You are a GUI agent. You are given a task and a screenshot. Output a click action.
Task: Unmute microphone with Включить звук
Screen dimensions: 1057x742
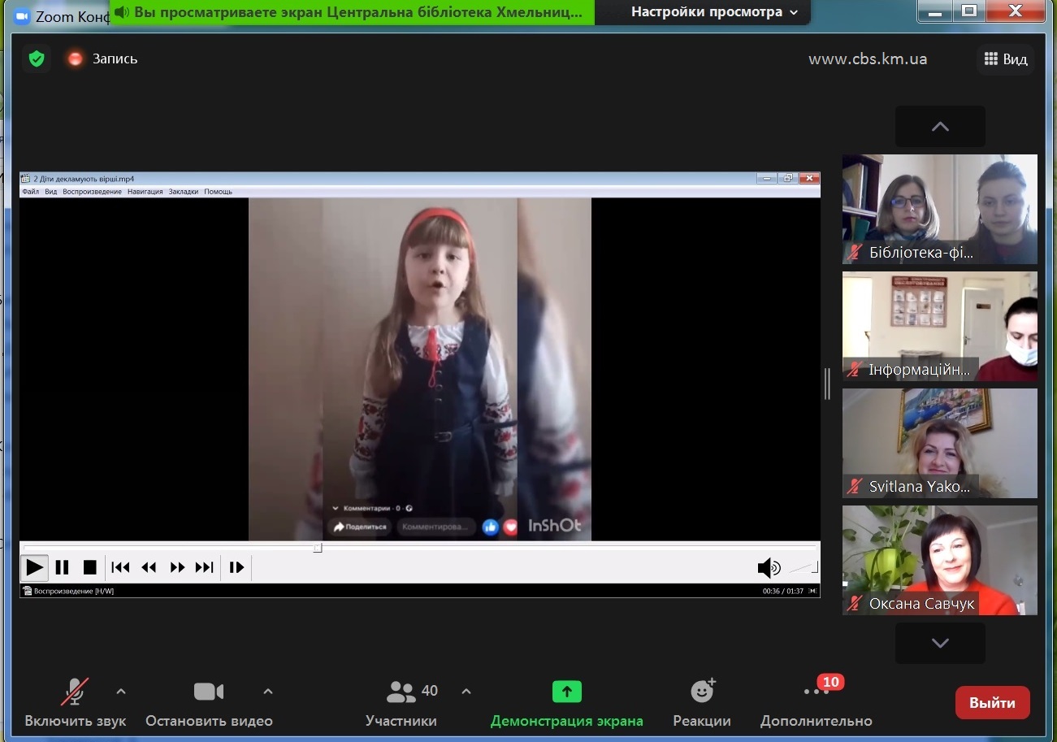click(x=75, y=692)
